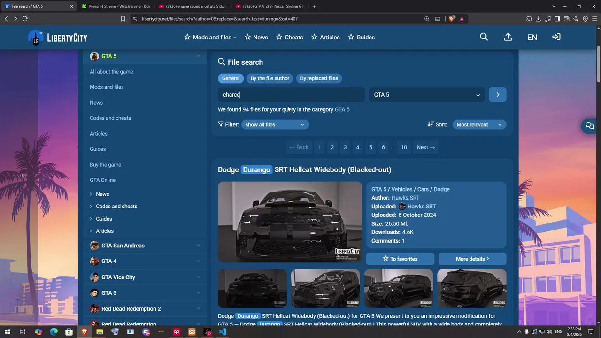The width and height of the screenshot is (601, 338).
Task: Open the All about the game sidebar link
Action: pos(111,72)
